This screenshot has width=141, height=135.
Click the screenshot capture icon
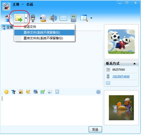pos(35,92)
